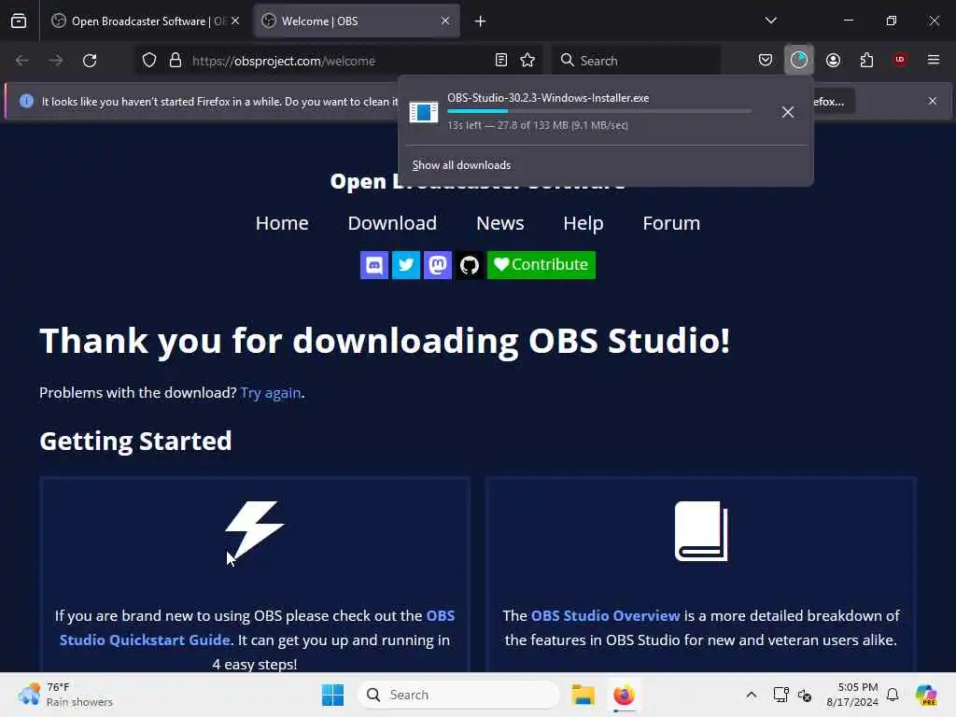Open the clock showing 5:05 PM
The width and height of the screenshot is (956, 717).
pos(851,695)
